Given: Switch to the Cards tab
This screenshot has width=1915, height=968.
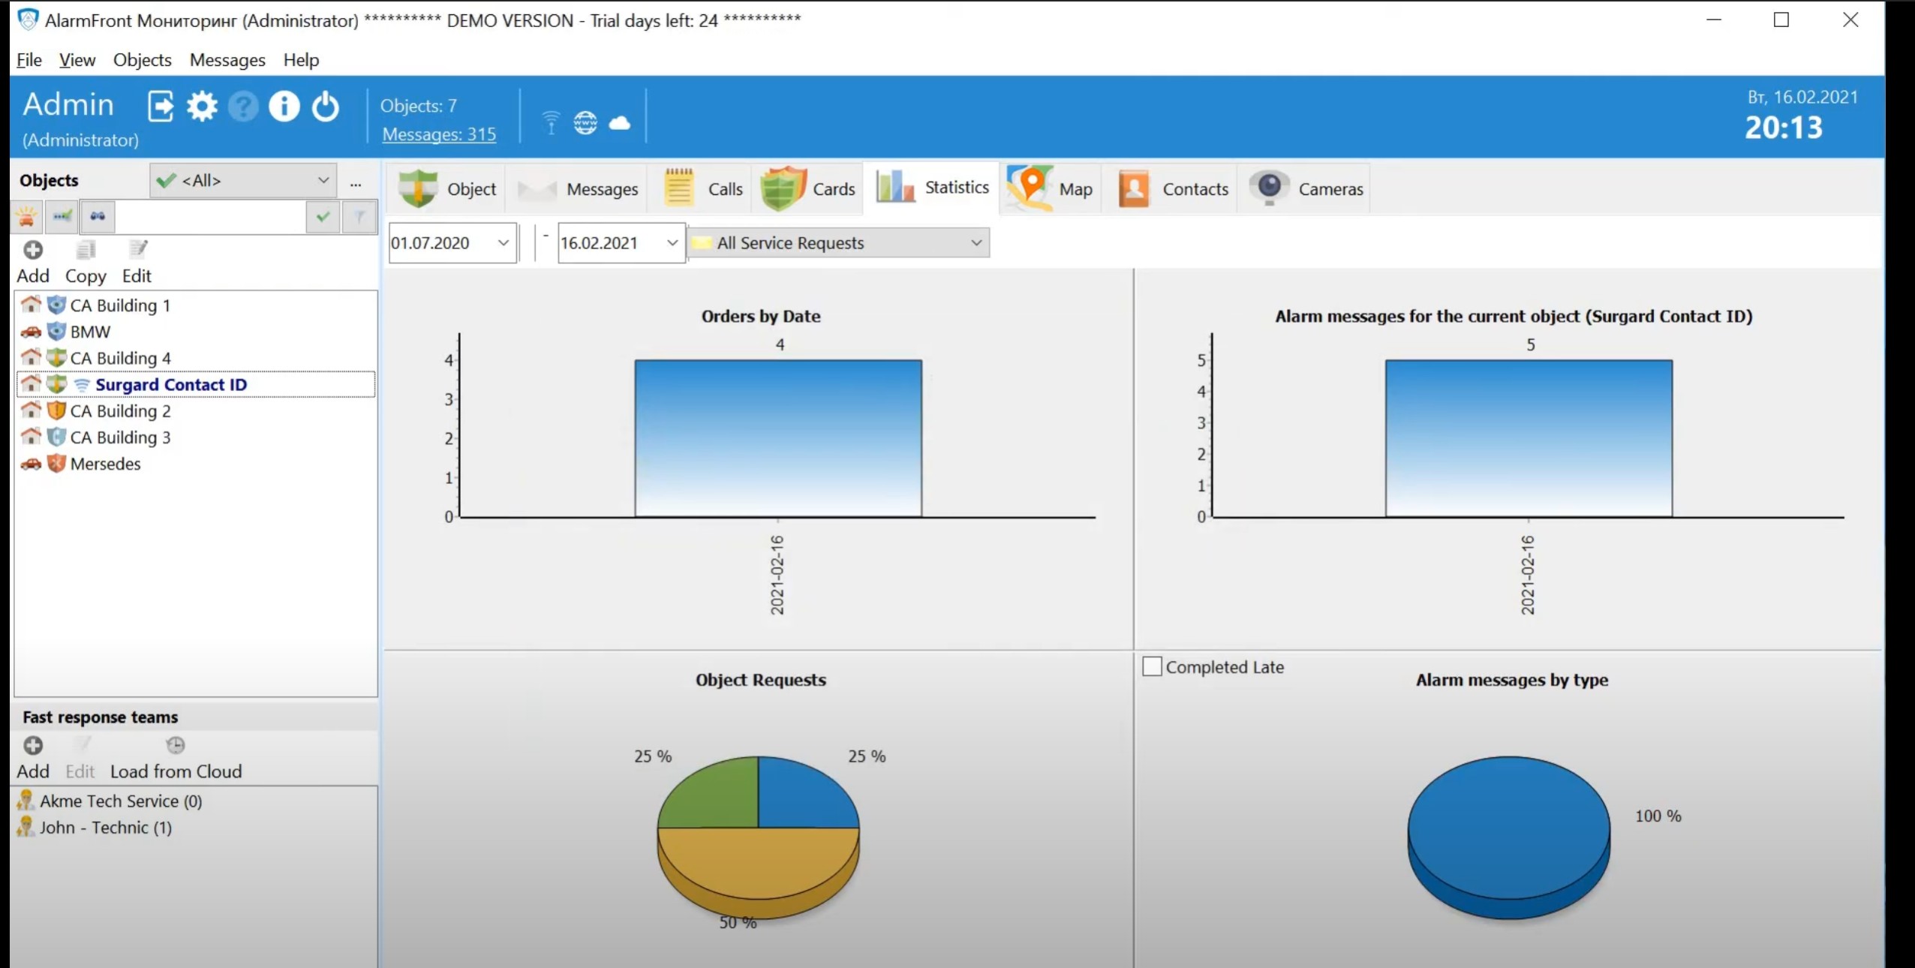Looking at the screenshot, I should 808,188.
